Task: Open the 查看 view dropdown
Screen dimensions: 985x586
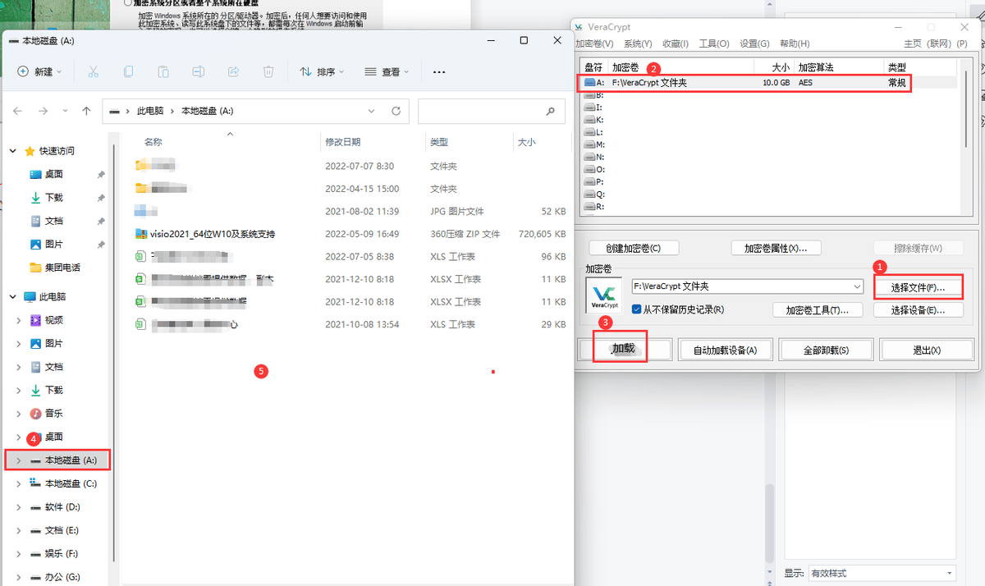Action: (387, 72)
